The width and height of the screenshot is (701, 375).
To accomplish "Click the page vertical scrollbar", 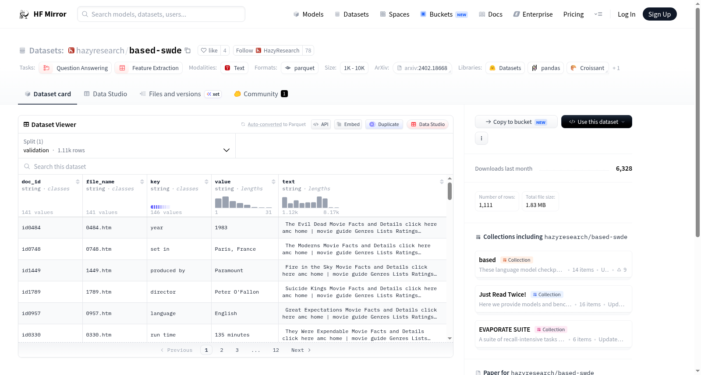I will tap(697, 123).
